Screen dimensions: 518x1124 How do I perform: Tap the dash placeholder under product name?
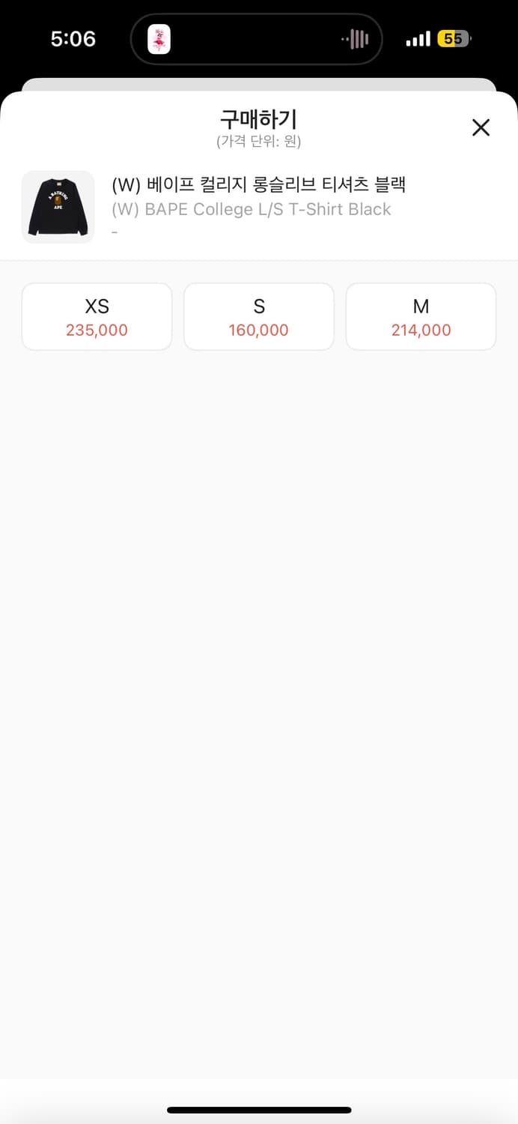(115, 232)
